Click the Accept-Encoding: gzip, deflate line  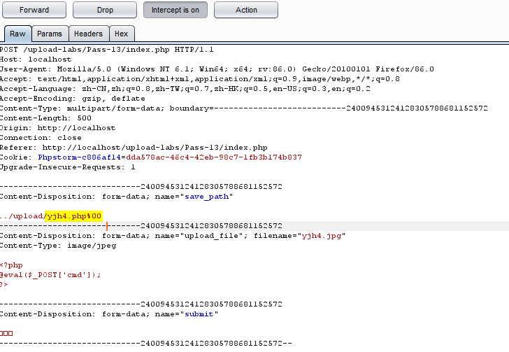tap(73, 99)
